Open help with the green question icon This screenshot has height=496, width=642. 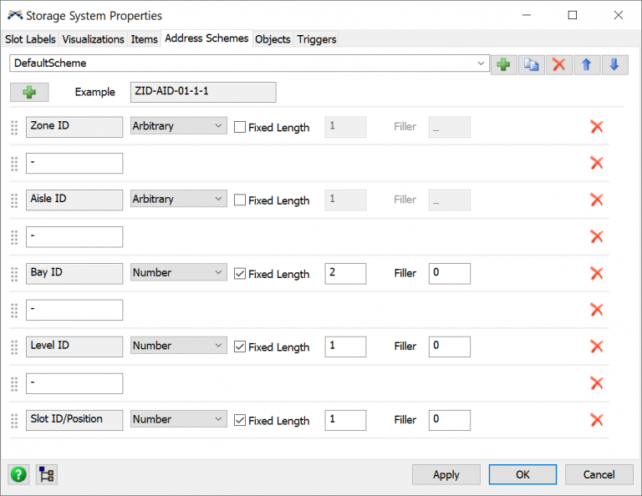[x=18, y=475]
